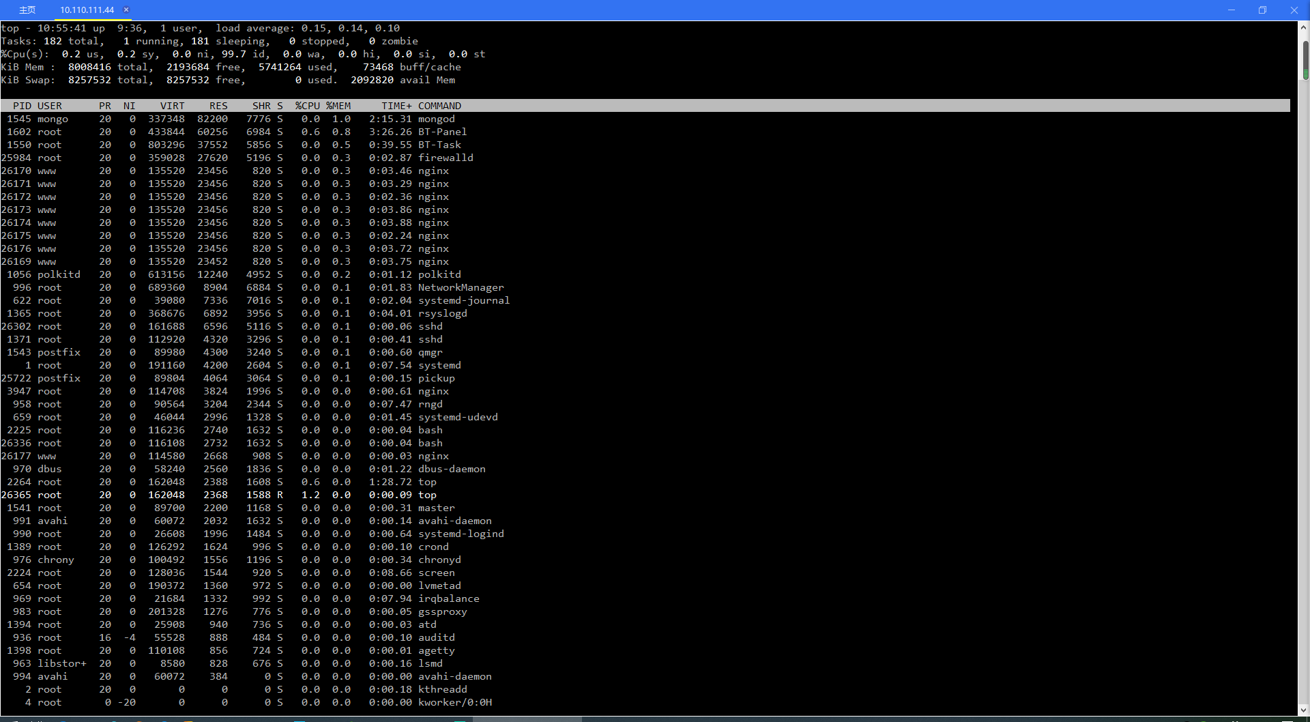Click the 'BT-Panel' command name
The image size is (1310, 722).
[443, 132]
